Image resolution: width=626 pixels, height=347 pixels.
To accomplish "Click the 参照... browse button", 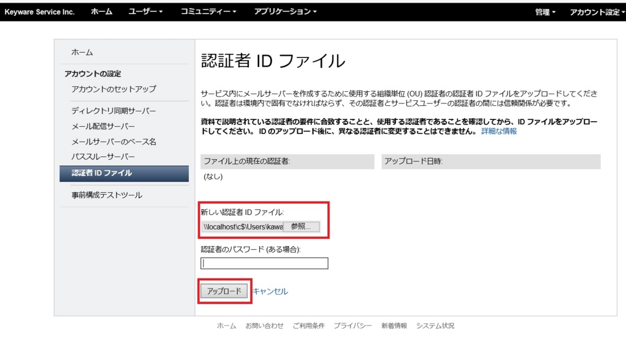I will click(x=301, y=226).
